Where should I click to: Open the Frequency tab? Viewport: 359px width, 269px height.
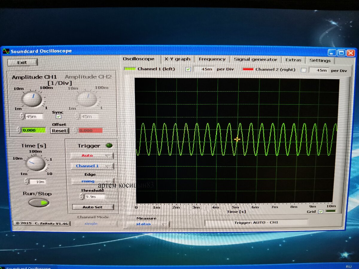tap(212, 59)
